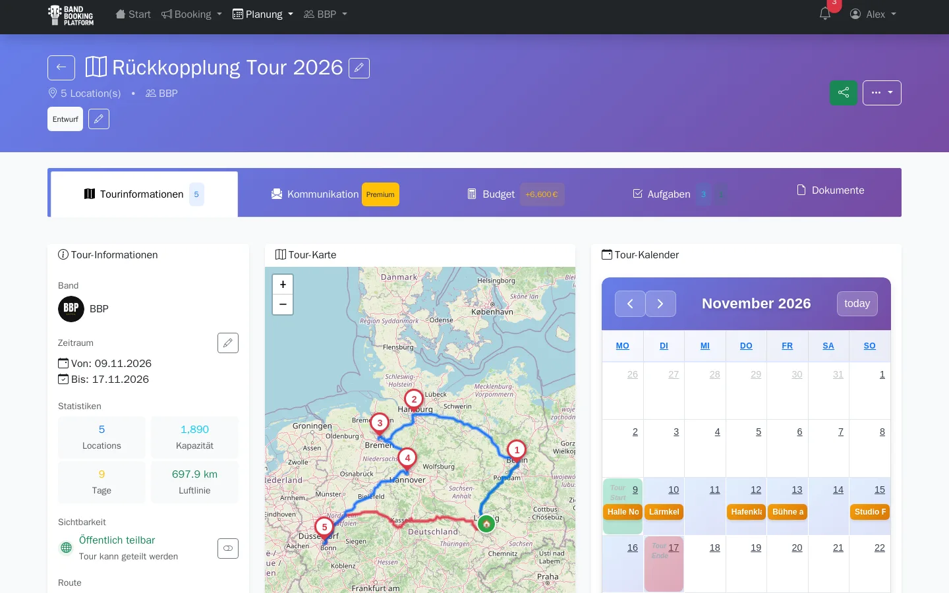
Task: Click the pencil icon beside Entwurf status
Action: 99,119
